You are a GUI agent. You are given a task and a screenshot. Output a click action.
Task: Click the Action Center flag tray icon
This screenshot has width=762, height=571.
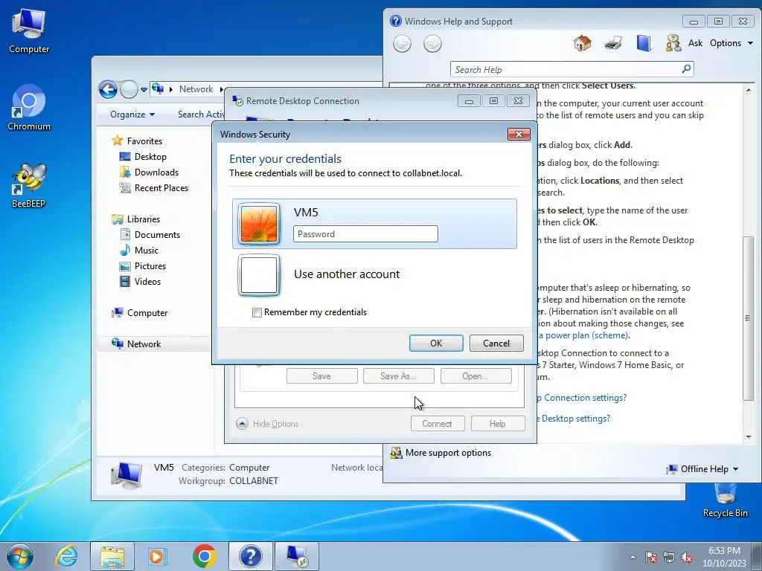(651, 557)
